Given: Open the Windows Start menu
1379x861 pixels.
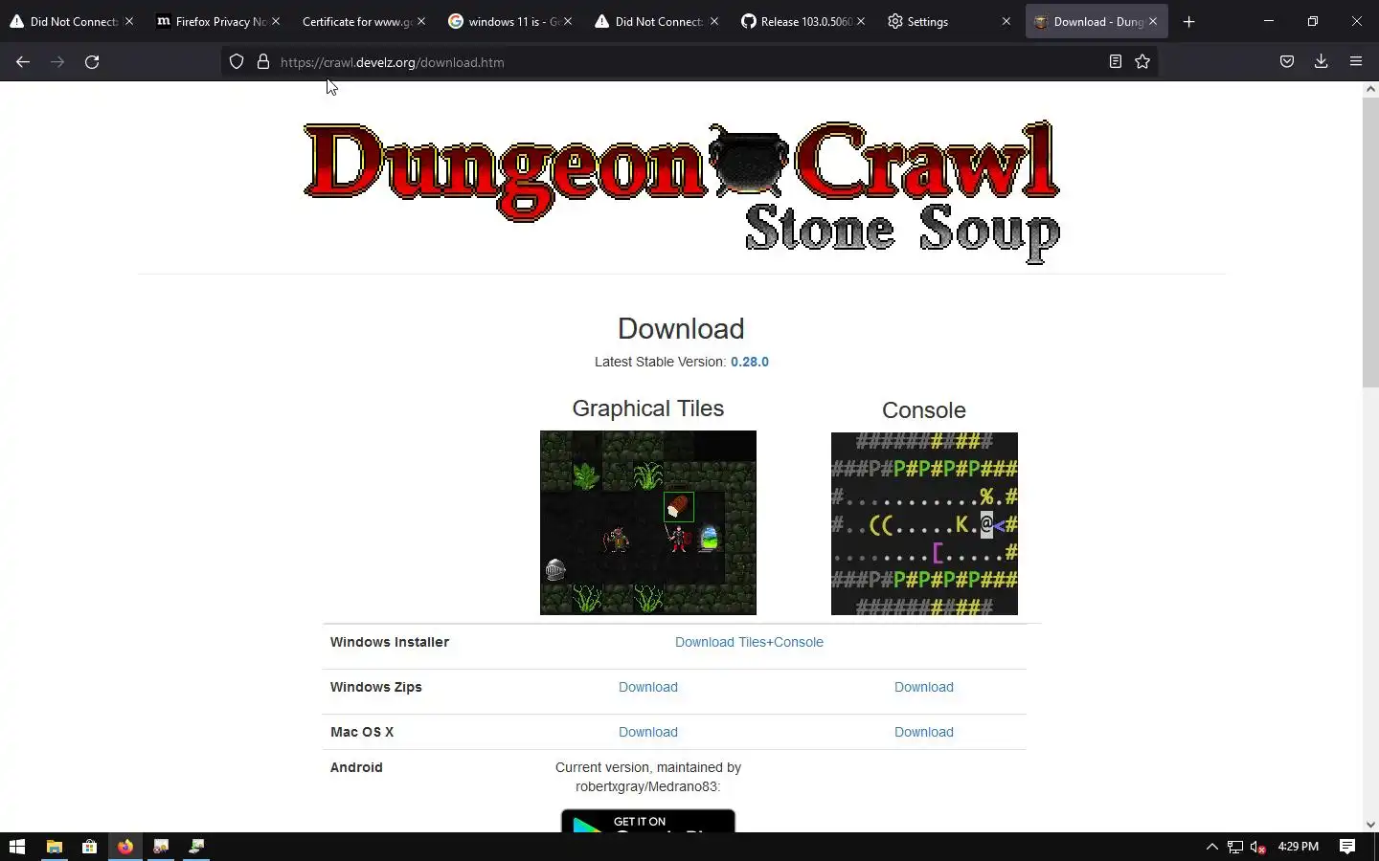Looking at the screenshot, I should click(x=17, y=847).
